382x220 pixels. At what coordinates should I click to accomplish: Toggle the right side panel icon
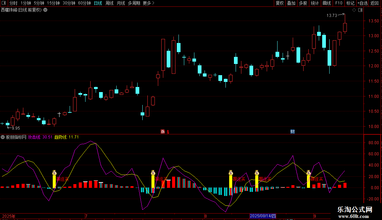click(360, 10)
